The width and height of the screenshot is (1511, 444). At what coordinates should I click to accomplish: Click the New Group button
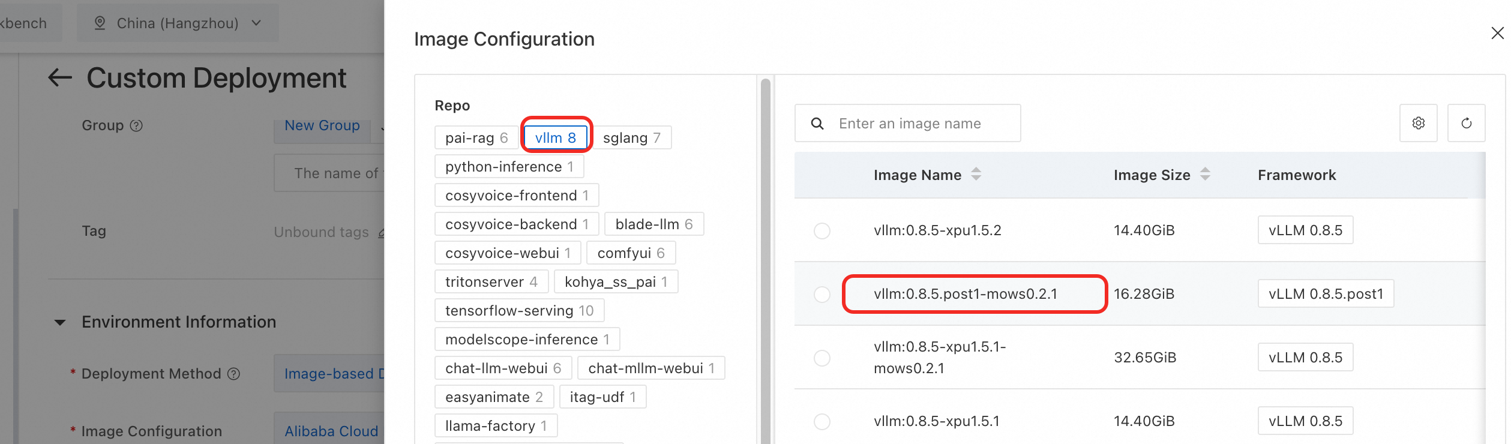322,126
